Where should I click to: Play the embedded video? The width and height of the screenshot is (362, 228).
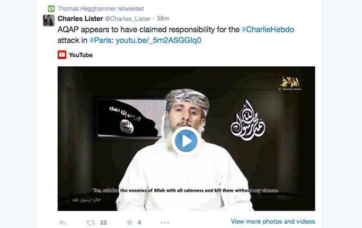[186, 141]
